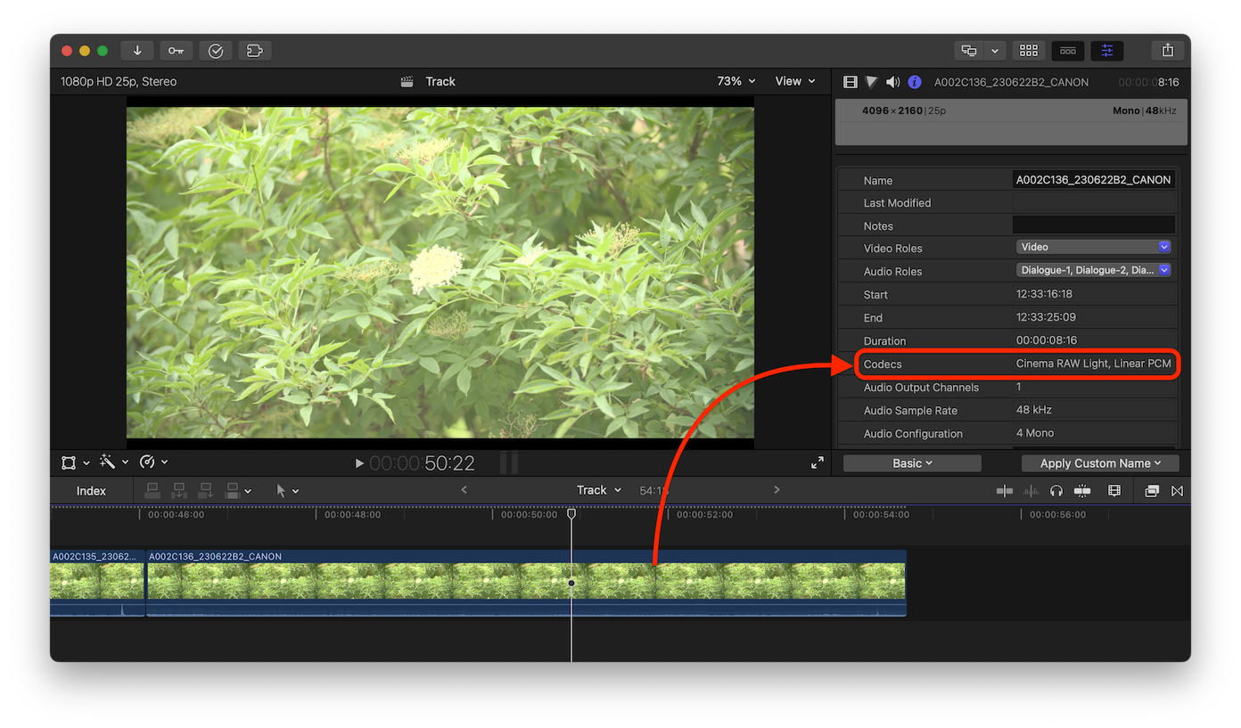Click into the Notes field
This screenshot has width=1241, height=728.
[1094, 225]
